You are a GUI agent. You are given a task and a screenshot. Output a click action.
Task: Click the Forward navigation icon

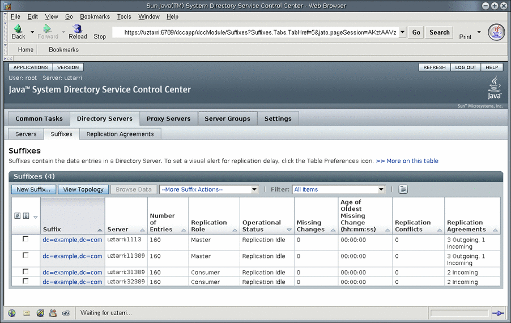pos(48,29)
